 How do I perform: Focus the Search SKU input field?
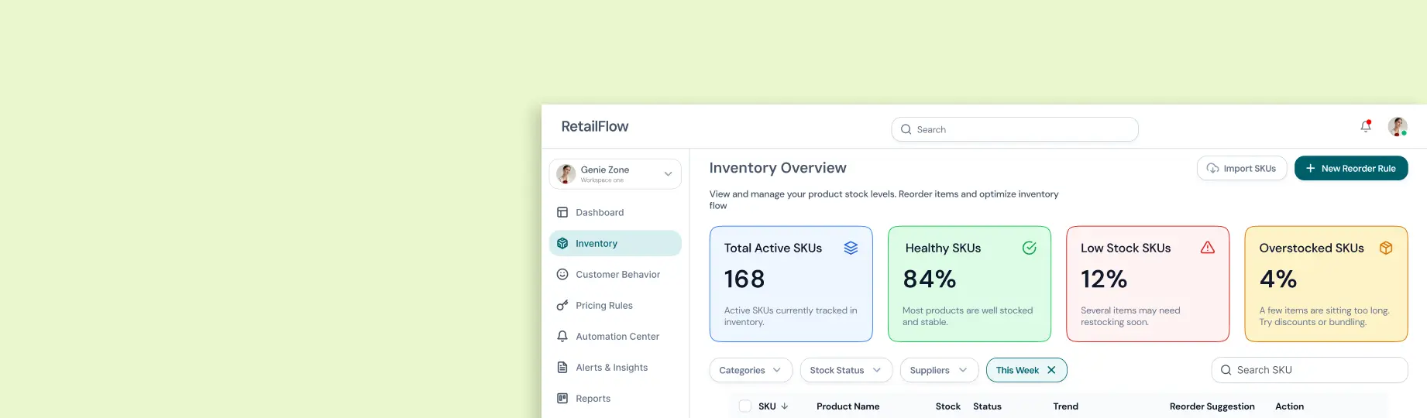click(x=1309, y=370)
